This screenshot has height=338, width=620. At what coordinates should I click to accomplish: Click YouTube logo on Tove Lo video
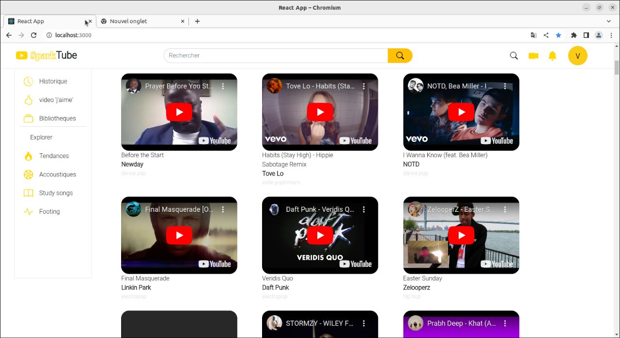click(356, 141)
